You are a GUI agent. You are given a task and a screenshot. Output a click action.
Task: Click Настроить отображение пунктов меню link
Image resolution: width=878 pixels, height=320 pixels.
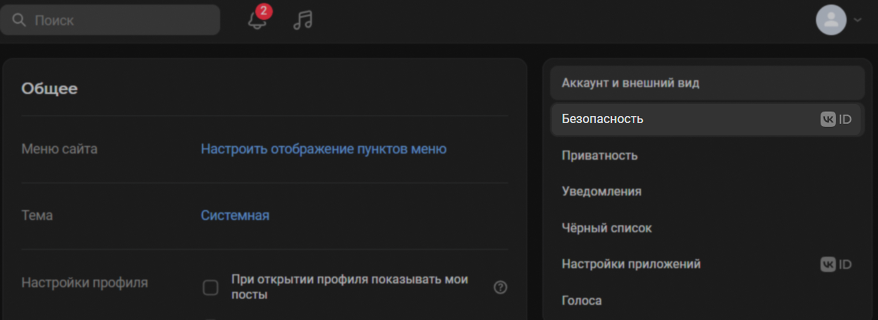pos(323,149)
